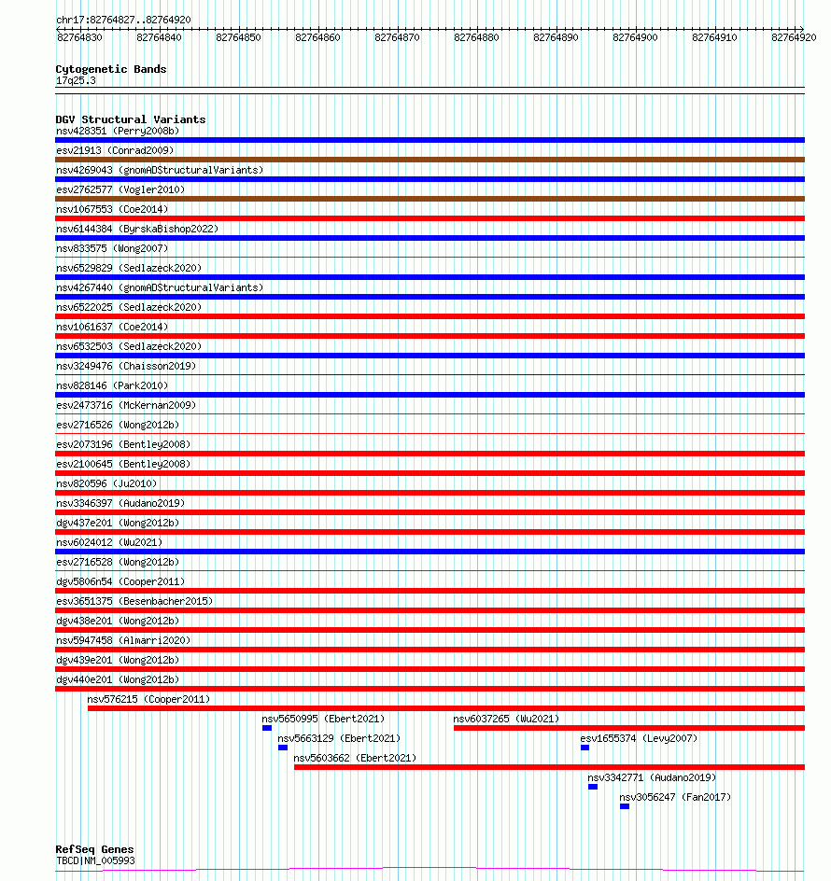This screenshot has width=831, height=881.
Task: Click nsv3249476 (Chaisson2019) label
Action: point(126,367)
